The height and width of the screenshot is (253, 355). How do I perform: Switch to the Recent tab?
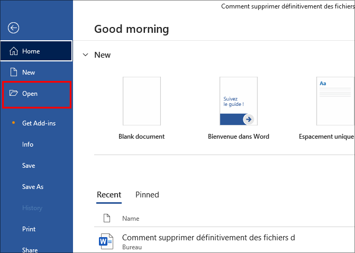click(109, 195)
